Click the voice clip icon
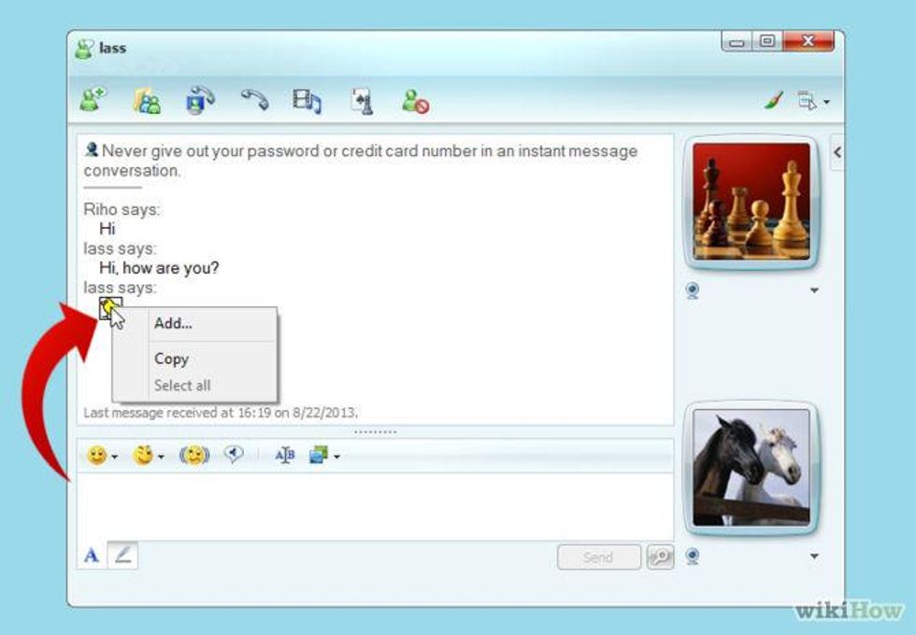The width and height of the screenshot is (916, 635). 234,455
